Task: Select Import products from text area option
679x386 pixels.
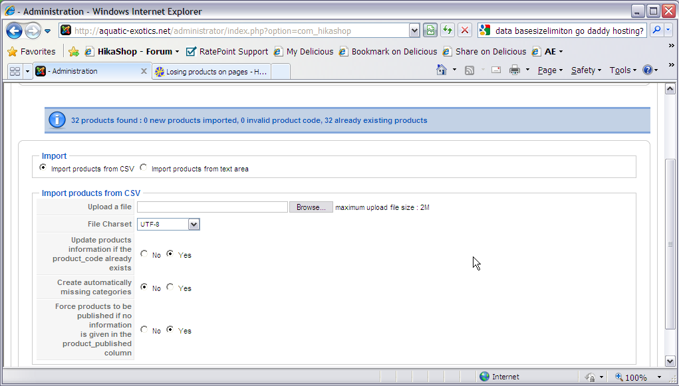Action: pyautogui.click(x=144, y=167)
